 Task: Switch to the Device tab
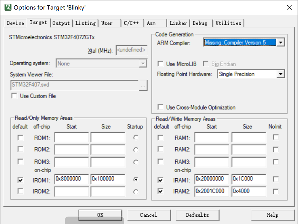click(15, 23)
